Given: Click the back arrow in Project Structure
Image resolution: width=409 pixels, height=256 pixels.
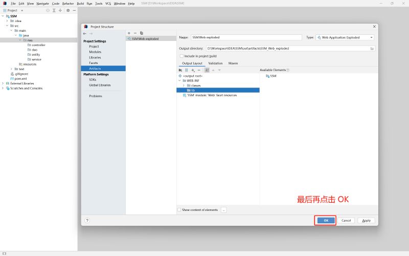Looking at the screenshot, I should click(x=85, y=34).
